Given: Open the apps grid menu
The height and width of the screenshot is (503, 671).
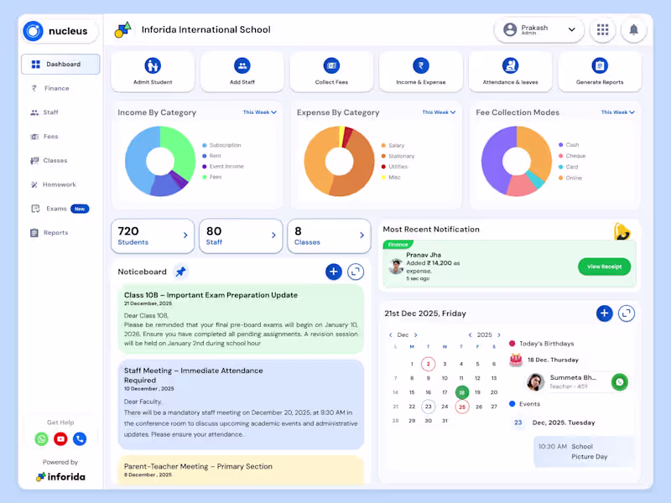Looking at the screenshot, I should point(602,29).
